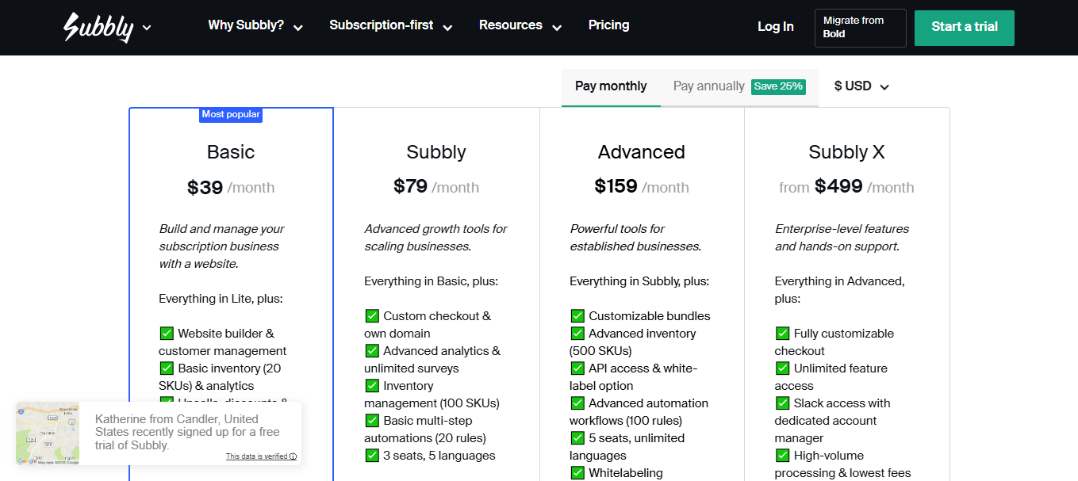Screen dimensions: 1078x481
Task: Go to the Pricing page
Action: [608, 25]
